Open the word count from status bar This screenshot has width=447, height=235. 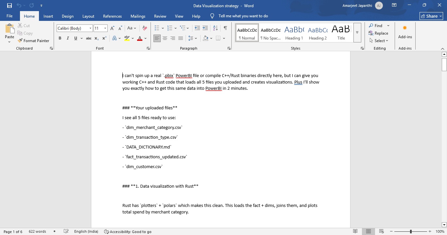click(x=37, y=231)
